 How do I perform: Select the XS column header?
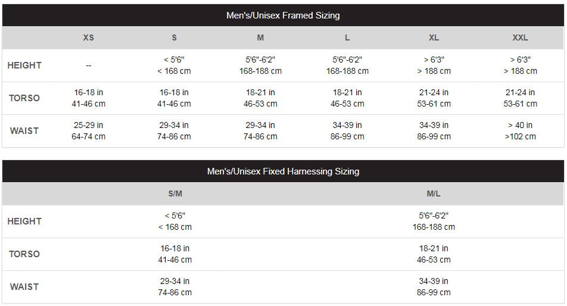88,38
